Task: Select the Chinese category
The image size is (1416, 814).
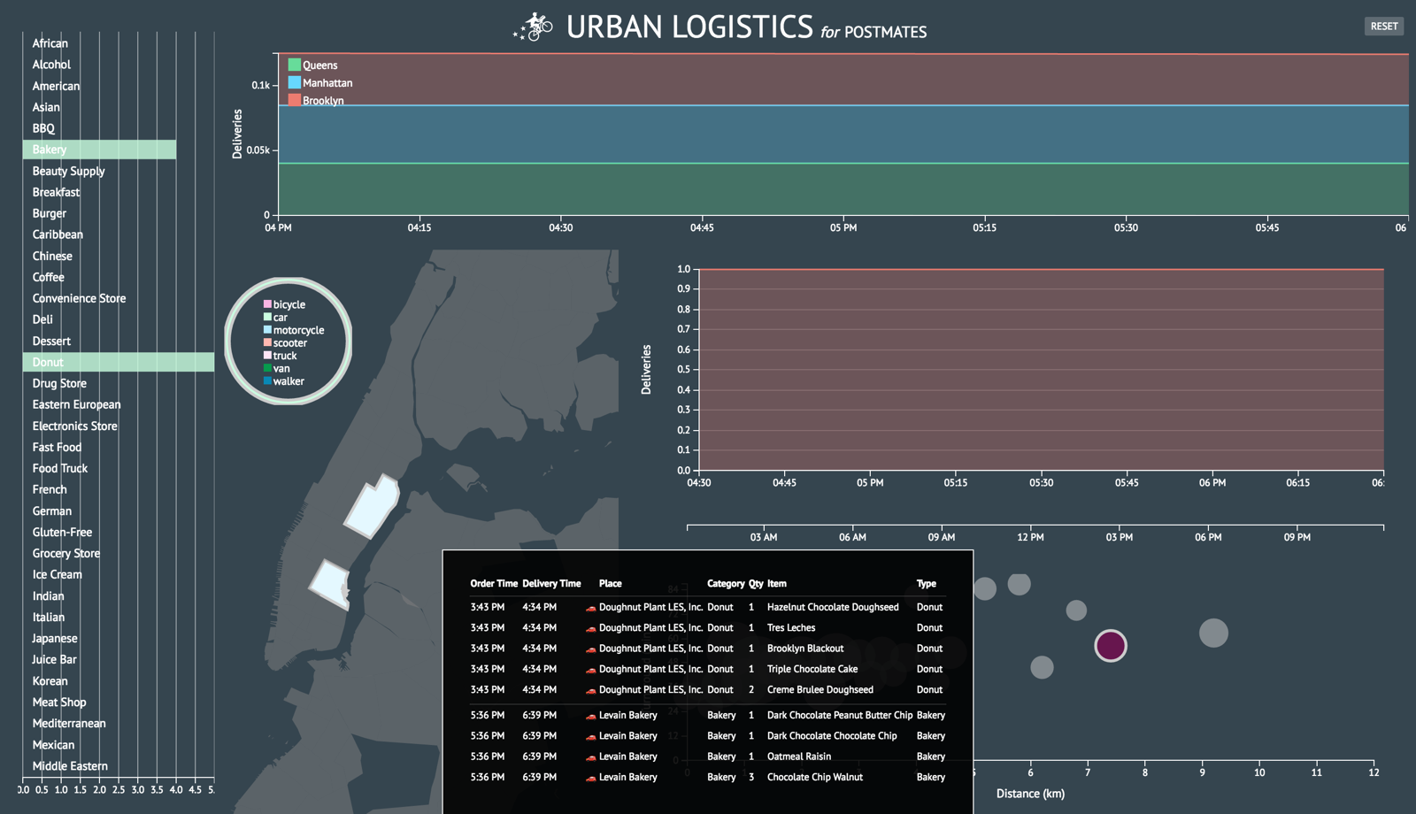Action: (52, 256)
